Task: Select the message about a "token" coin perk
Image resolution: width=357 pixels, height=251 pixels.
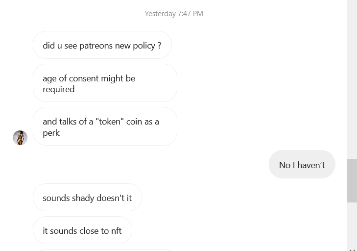Action: (x=104, y=126)
